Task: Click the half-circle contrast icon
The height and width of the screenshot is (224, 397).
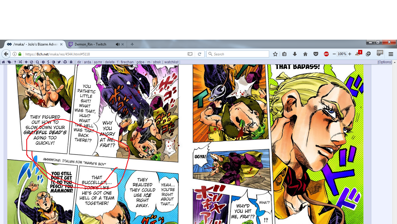Action: click(53, 62)
